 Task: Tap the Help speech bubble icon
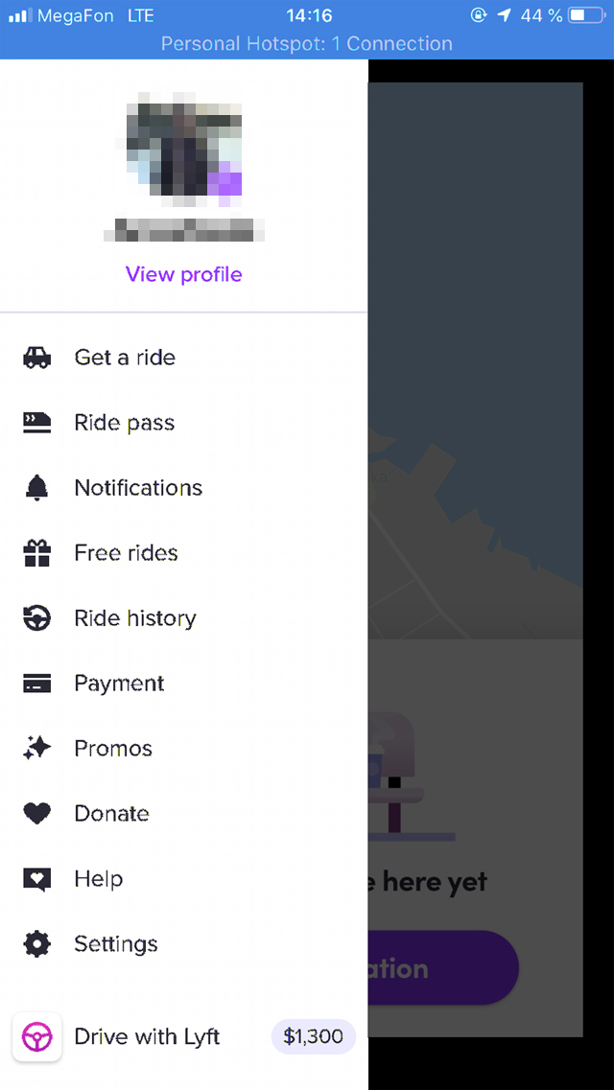click(x=36, y=879)
